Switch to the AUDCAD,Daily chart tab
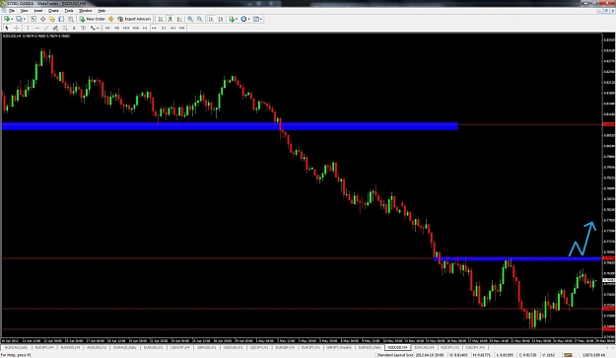 [16, 348]
